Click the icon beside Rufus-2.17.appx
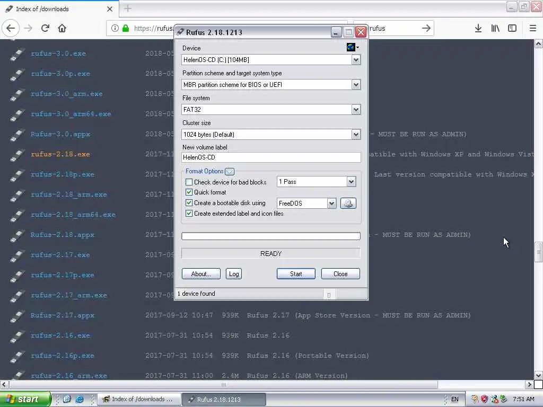Viewport: 543px width, 407px height. tap(17, 316)
